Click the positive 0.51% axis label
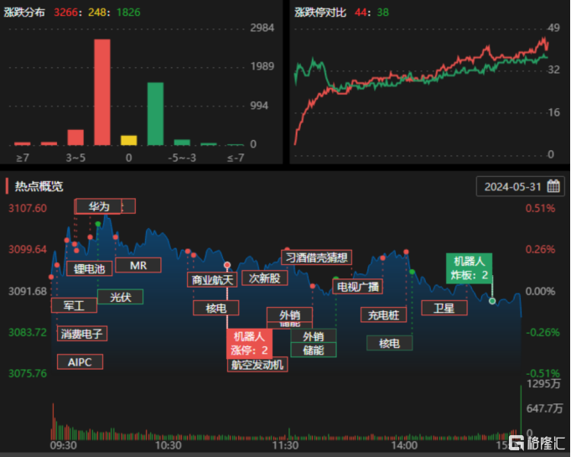571x457 pixels. (x=540, y=208)
